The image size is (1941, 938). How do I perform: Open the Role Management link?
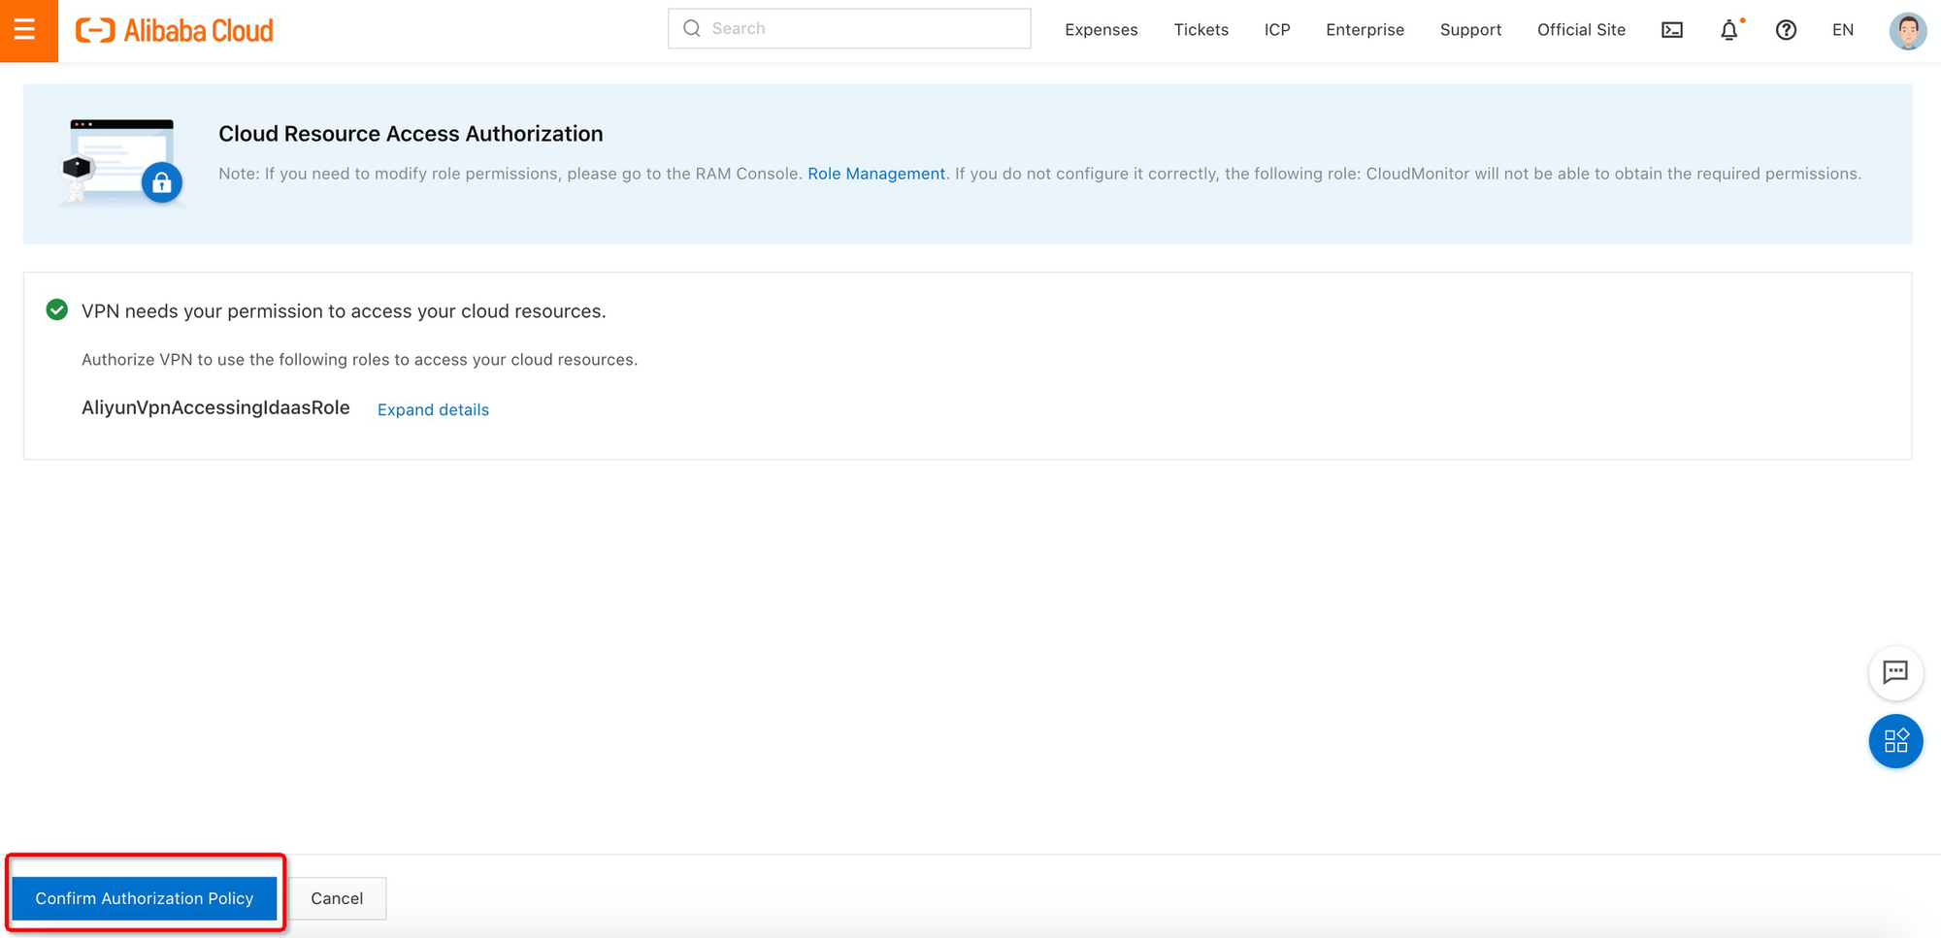875,174
